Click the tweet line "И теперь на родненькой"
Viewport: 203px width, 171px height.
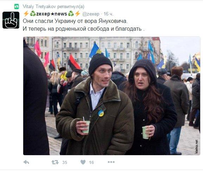click(x=84, y=29)
